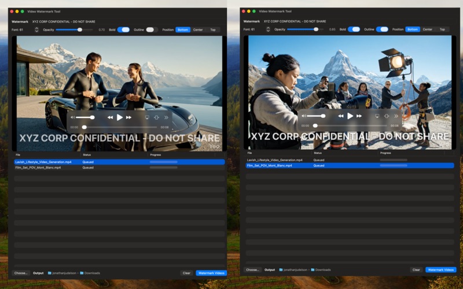Click Clear button in sports car window
This screenshot has width=463, height=289.
point(186,273)
